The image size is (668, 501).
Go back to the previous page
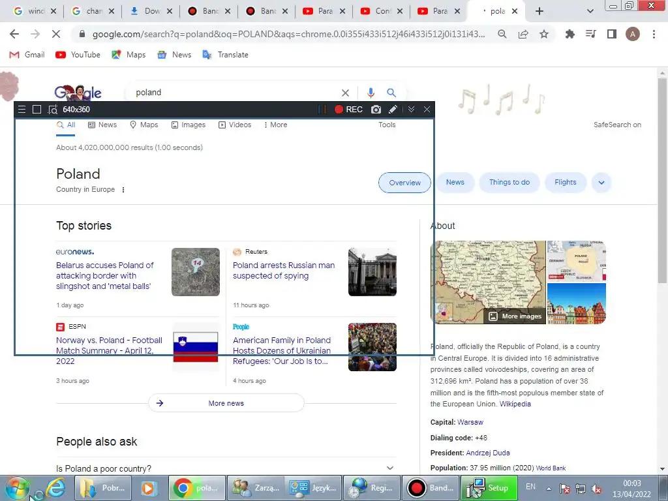click(14, 34)
